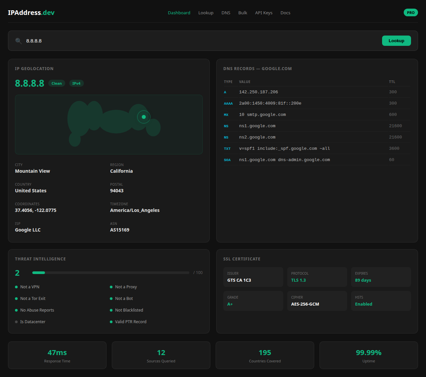Select the PRO badge in the header
This screenshot has width=426, height=377.
coord(411,12)
